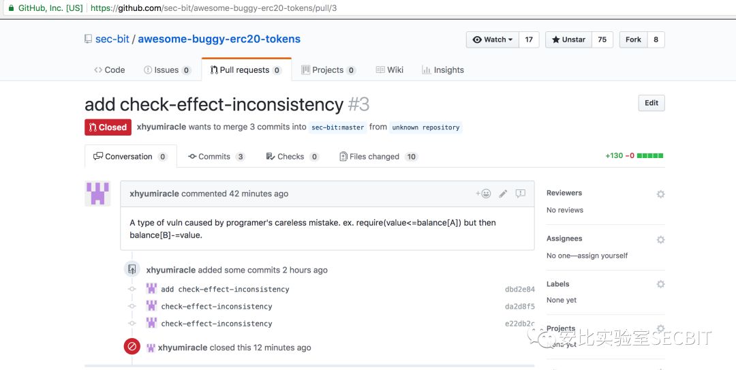Switch to the Files changed tab

pos(373,157)
